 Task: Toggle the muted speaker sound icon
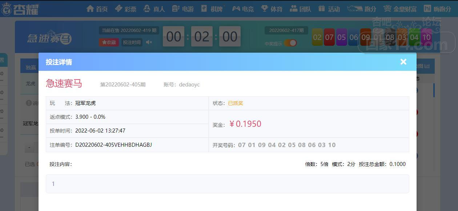[149, 42]
